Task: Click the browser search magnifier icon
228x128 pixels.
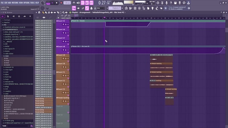Action: pyautogui.click(x=32, y=126)
